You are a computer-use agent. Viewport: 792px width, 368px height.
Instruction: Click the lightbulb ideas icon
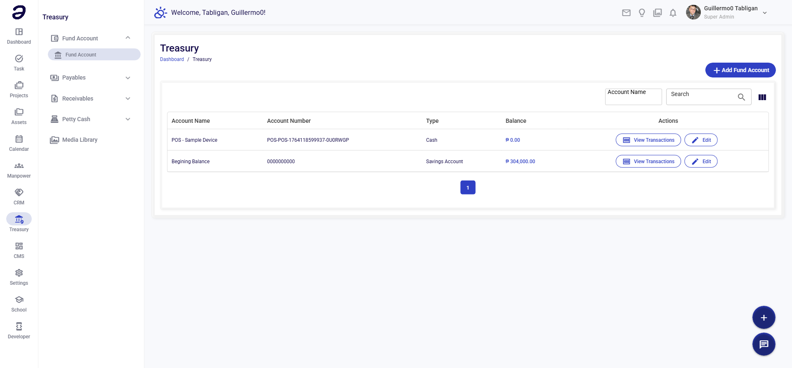642,13
